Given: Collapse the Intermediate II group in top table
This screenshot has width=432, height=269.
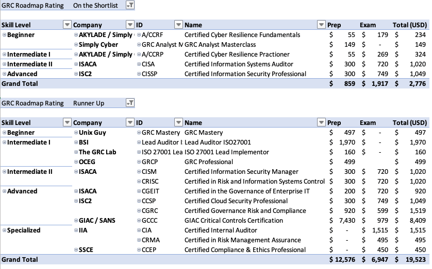Looking at the screenshot, I should click(x=5, y=64).
